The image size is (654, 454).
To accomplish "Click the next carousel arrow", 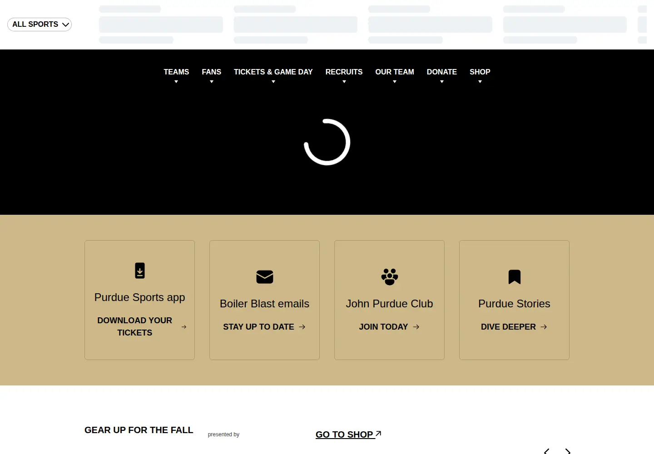I will [568, 451].
